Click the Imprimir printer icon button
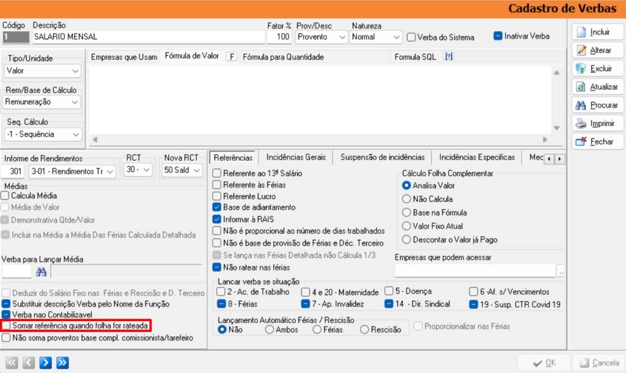This screenshot has width=626, height=373. pyautogui.click(x=597, y=123)
